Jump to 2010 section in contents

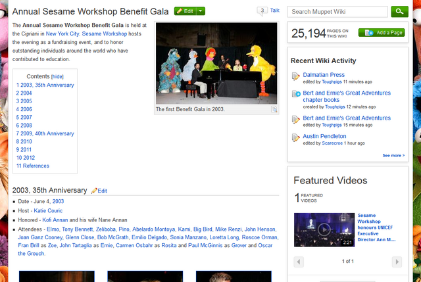(24, 141)
